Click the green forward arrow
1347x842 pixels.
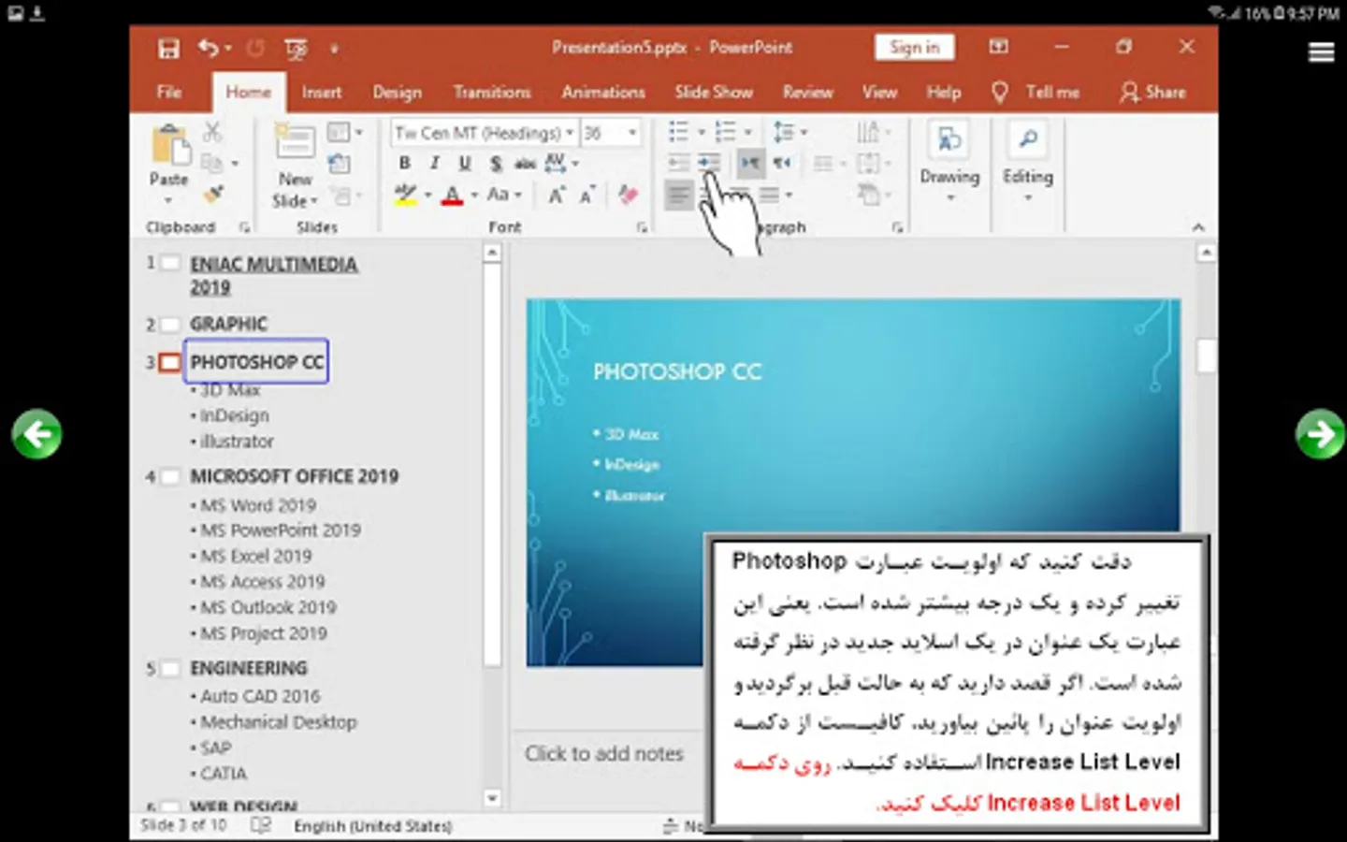[x=1320, y=434]
